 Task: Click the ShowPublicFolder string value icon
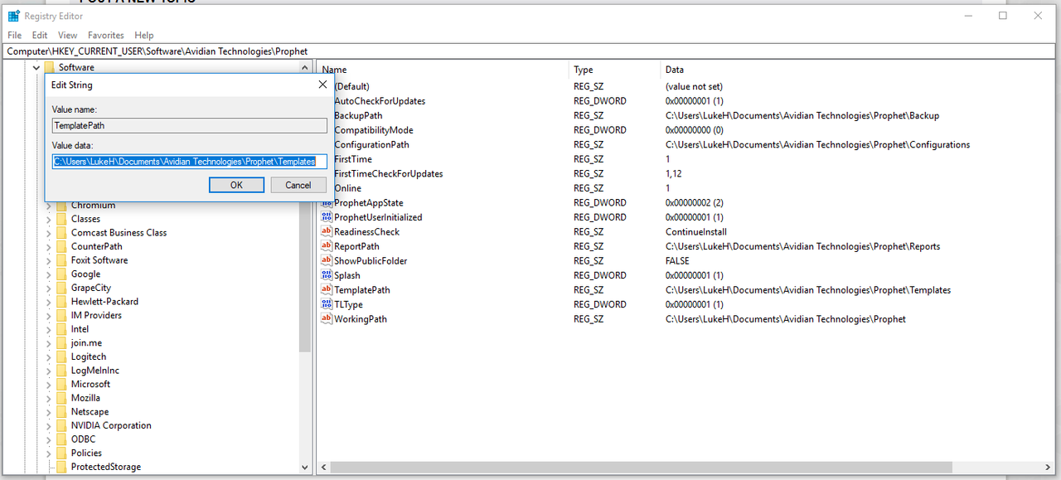click(327, 260)
